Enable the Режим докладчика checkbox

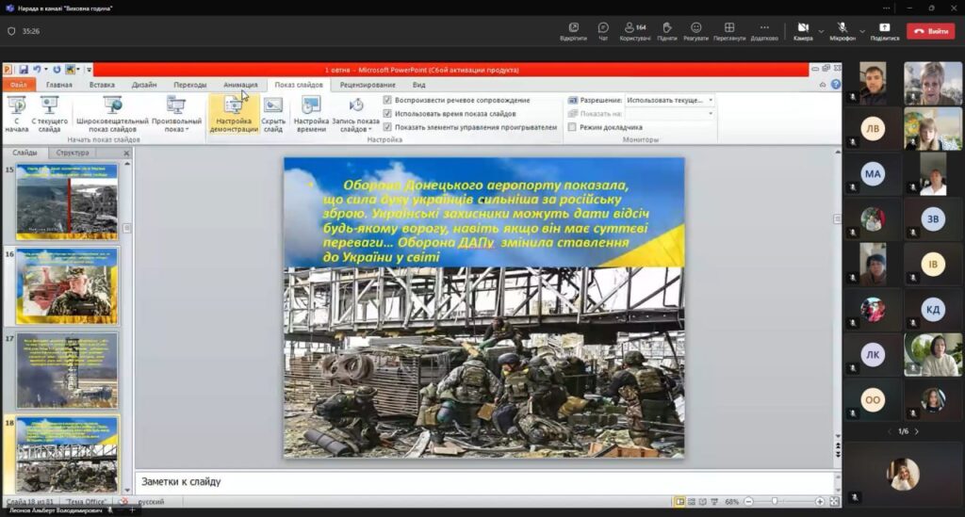point(572,127)
